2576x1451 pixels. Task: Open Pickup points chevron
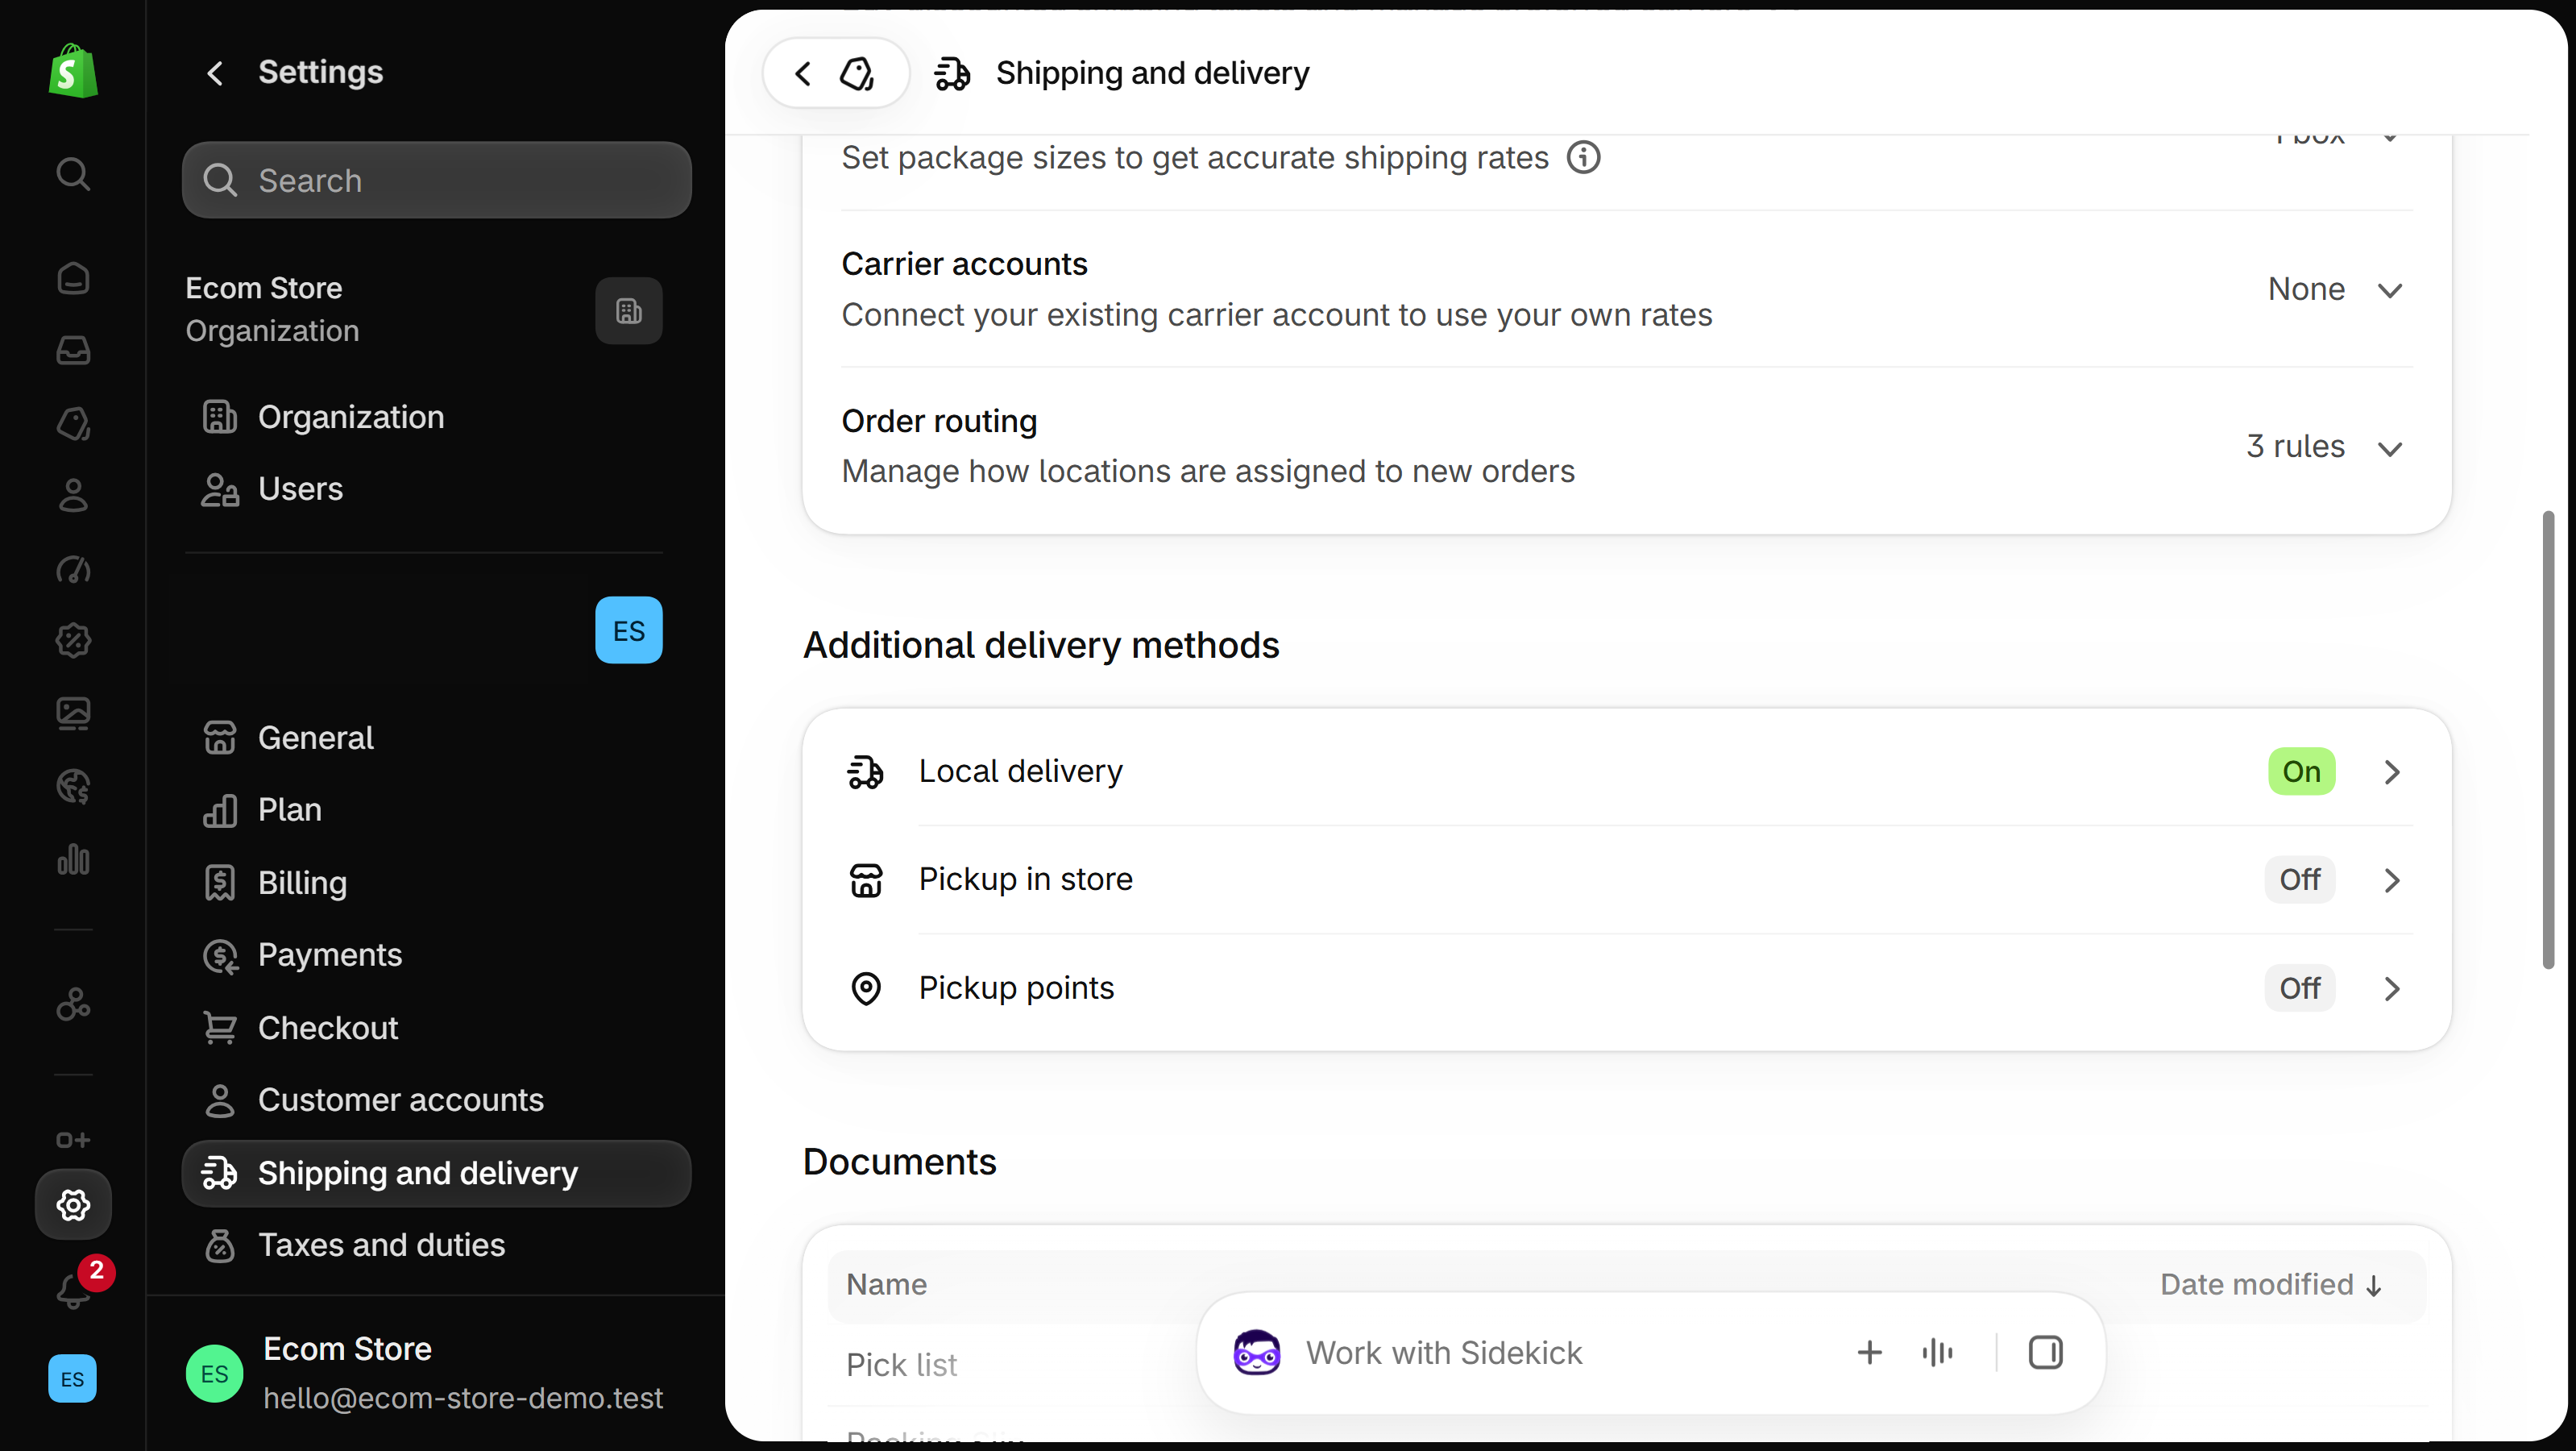2391,988
